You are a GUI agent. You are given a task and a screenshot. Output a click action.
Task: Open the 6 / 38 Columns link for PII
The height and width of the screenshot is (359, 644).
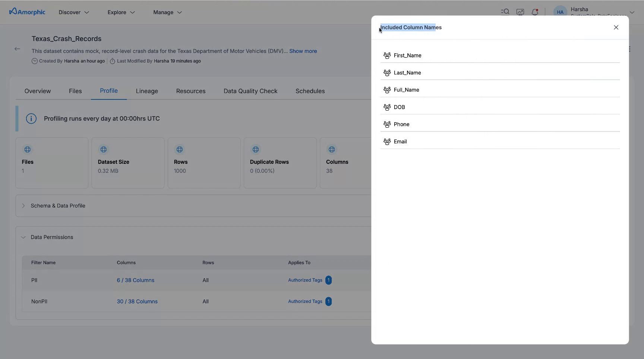pos(135,280)
